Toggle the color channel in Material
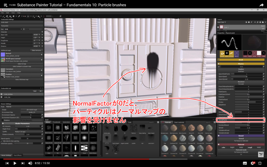Screen dimensions: 267x167 223,148
